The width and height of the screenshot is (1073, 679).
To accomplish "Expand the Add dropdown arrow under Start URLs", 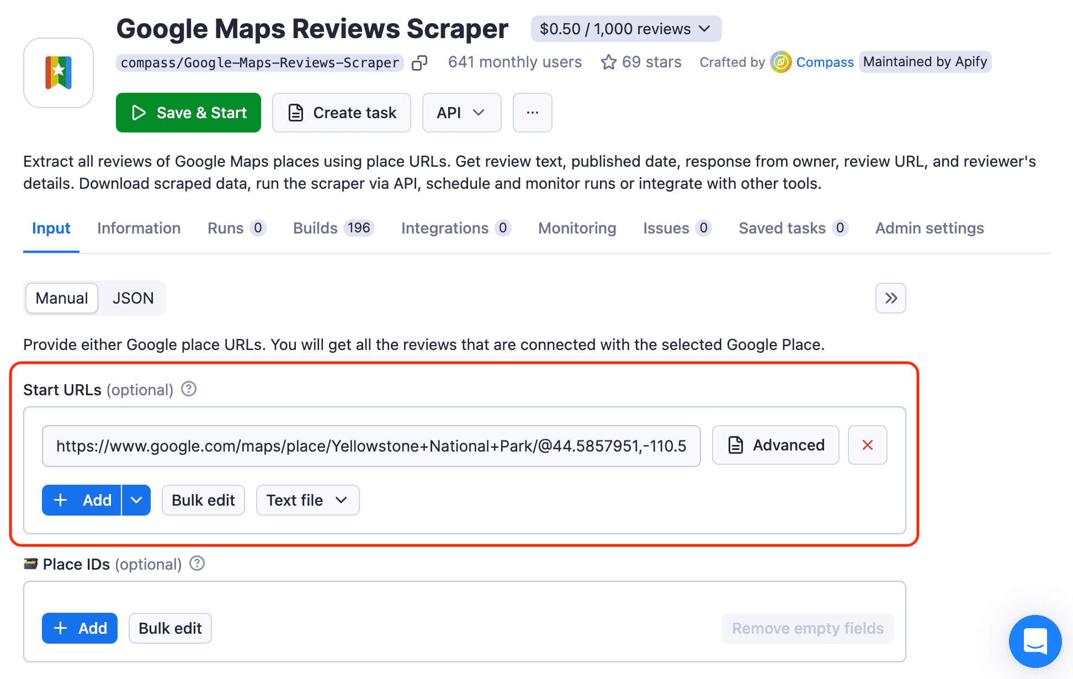I will pos(136,500).
